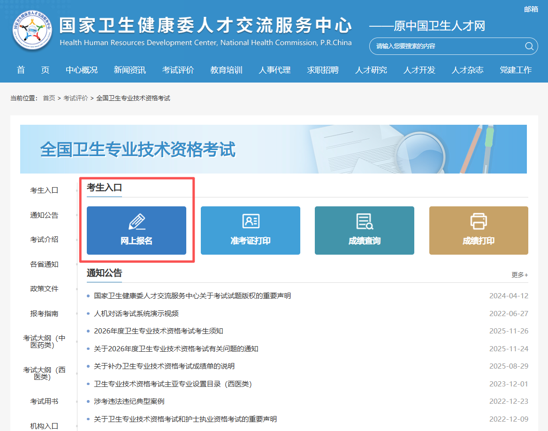
Task: Click 首页 in the breadcrumb
Action: click(49, 98)
